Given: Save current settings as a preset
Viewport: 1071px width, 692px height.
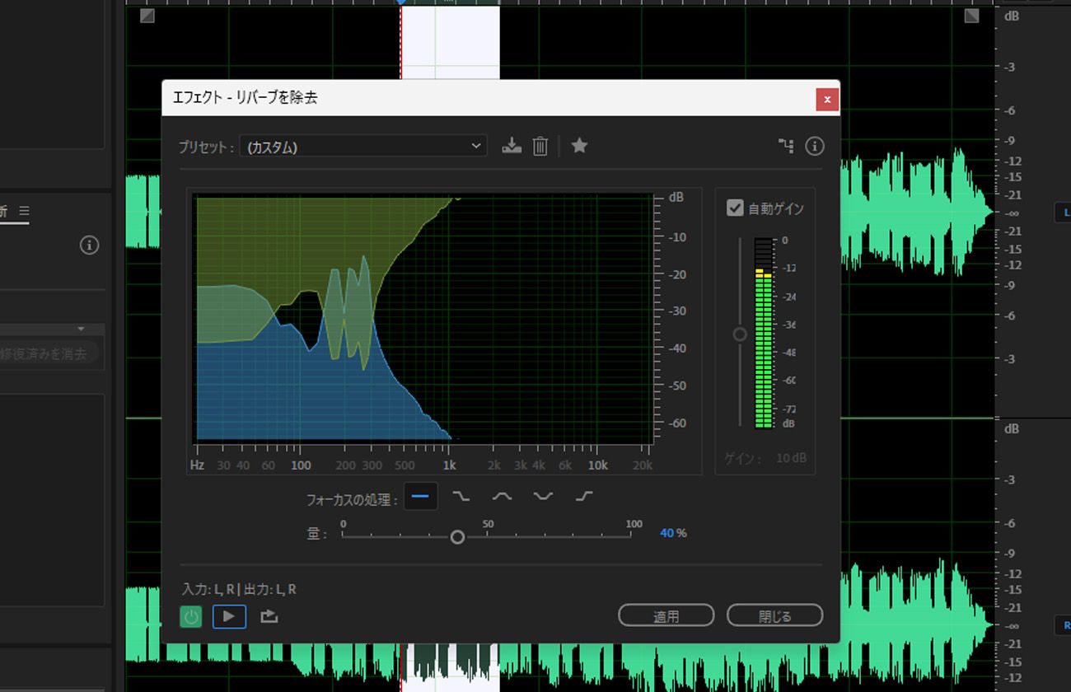Looking at the screenshot, I should pos(512,147).
